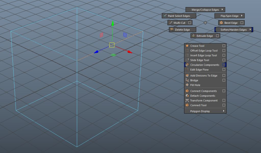Open Circularize Components options box

point(224,65)
